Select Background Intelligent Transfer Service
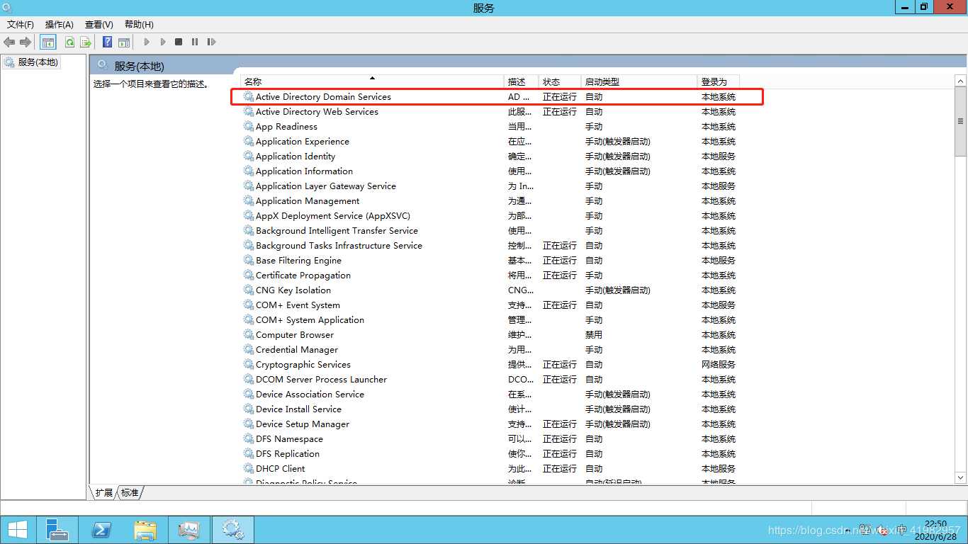Image resolution: width=968 pixels, height=544 pixels. point(490,231)
